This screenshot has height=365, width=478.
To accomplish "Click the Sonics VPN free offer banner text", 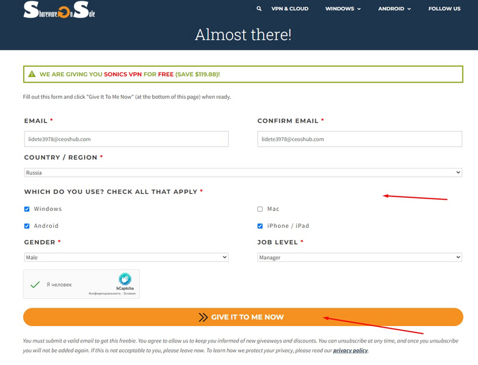I will click(x=130, y=74).
